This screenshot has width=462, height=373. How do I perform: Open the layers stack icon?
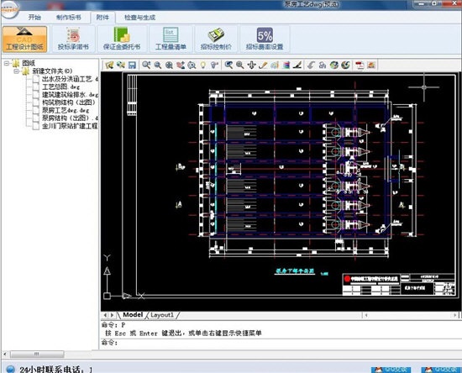(x=286, y=65)
